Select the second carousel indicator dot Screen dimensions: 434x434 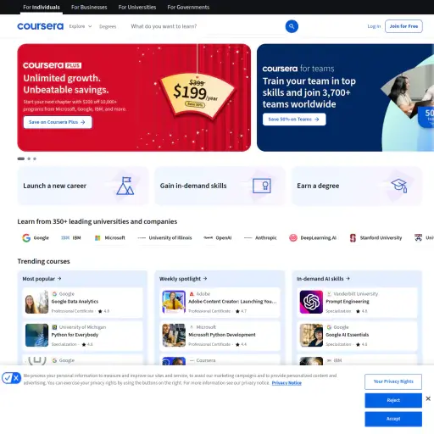click(x=29, y=159)
